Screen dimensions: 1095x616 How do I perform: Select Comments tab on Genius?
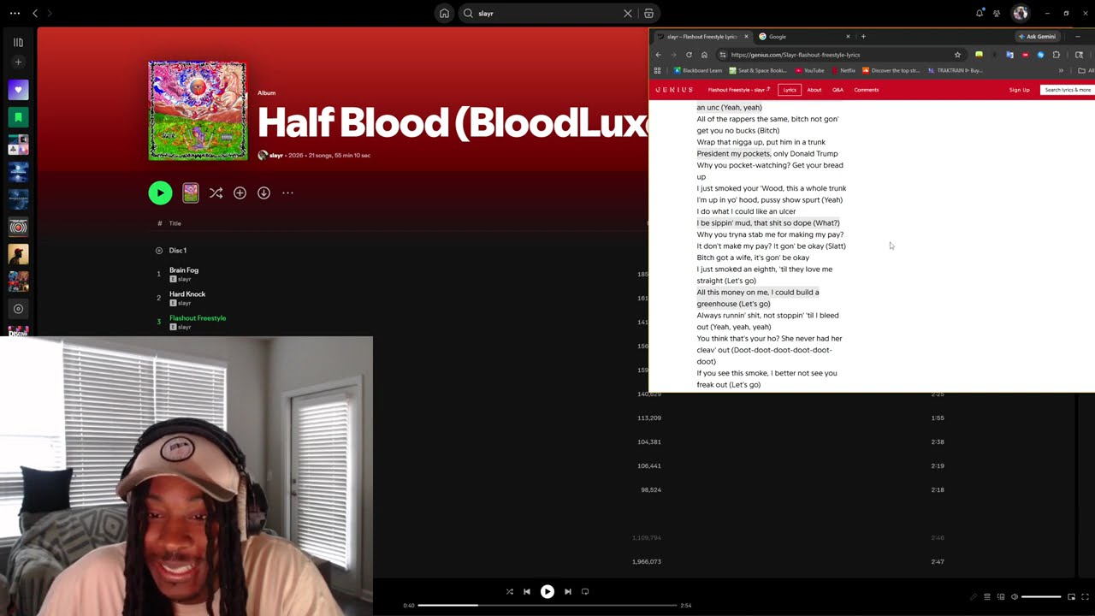tap(866, 90)
